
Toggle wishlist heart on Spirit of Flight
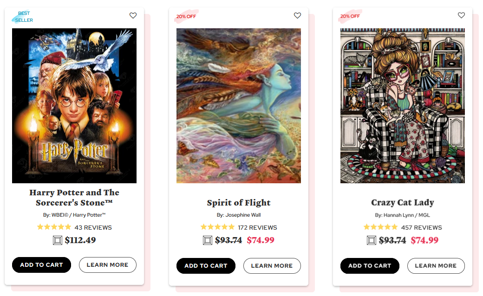(297, 15)
